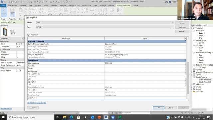Image resolution: width=213 pixels, height=120 pixels.
Task: Click the Assembly Code value B2020100
Action: (x=108, y=63)
